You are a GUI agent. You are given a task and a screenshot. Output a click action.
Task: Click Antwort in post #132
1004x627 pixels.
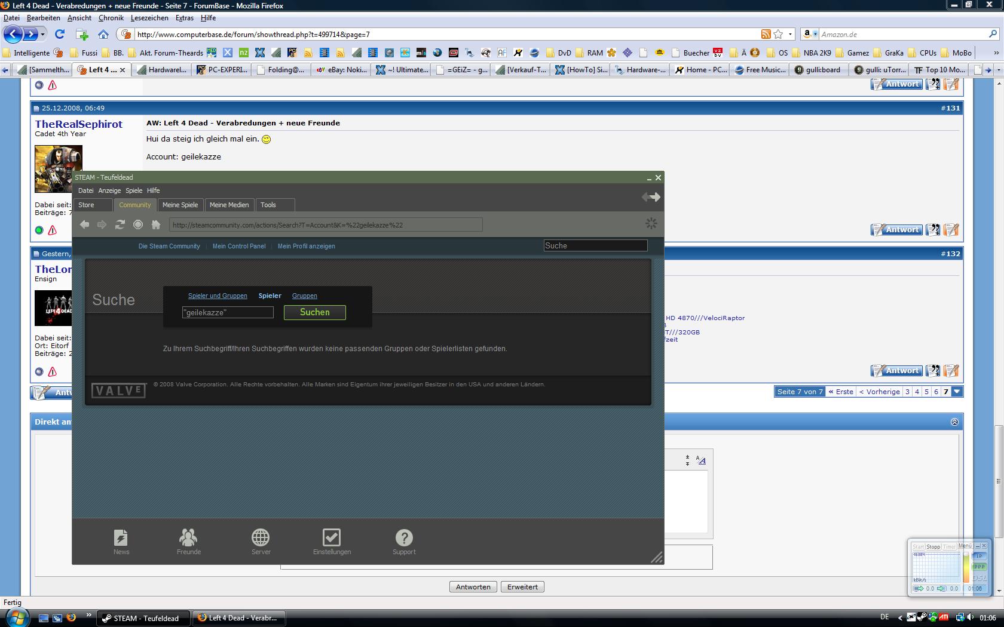(x=896, y=371)
